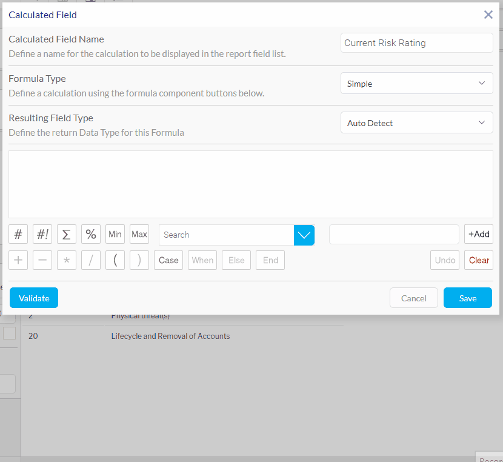
Task: Insert the Min function
Action: (115, 235)
